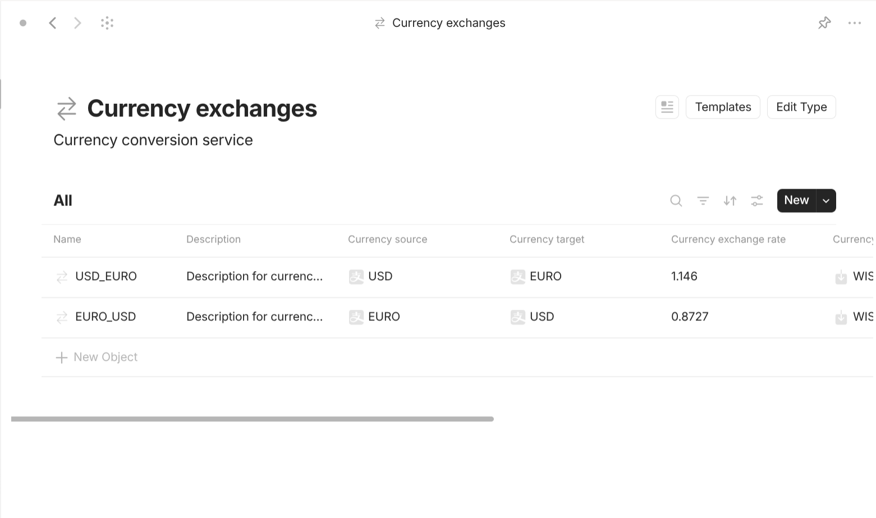Screen dimensions: 876x518
Task: Create an object with the New button
Action: 796,200
